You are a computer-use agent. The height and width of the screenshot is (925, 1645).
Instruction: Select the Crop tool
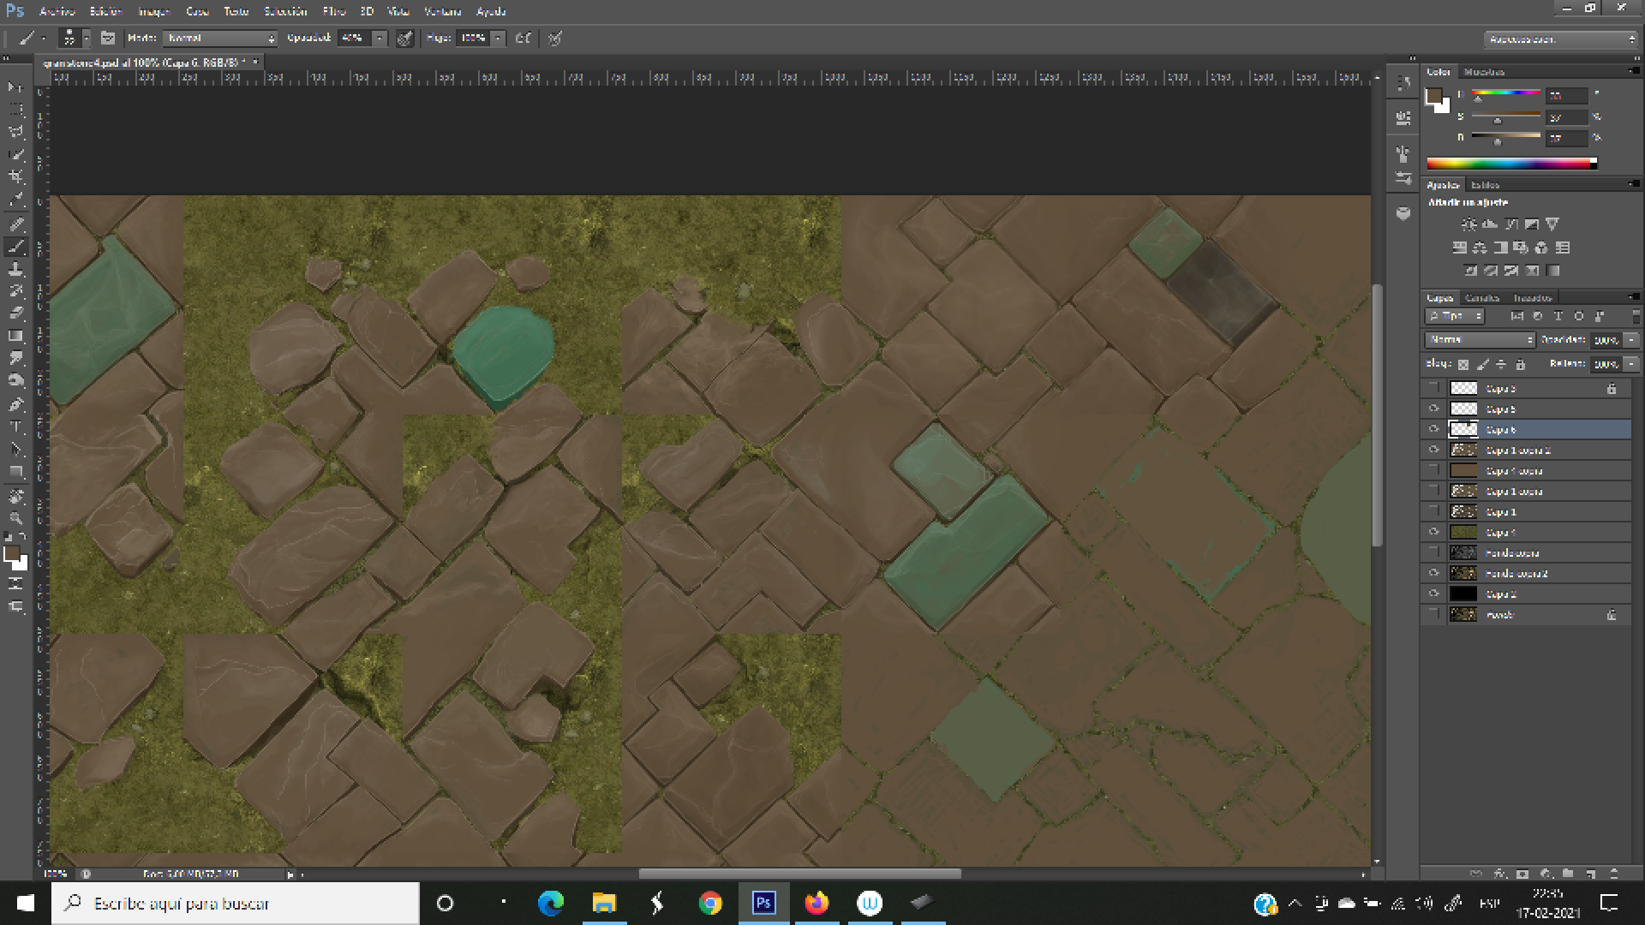tap(15, 176)
